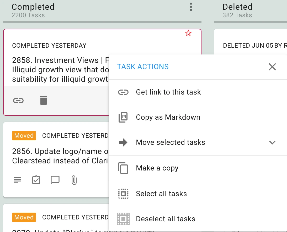Expand Move selected tasks chevron
Image resolution: width=287 pixels, height=232 pixels.
(272, 142)
